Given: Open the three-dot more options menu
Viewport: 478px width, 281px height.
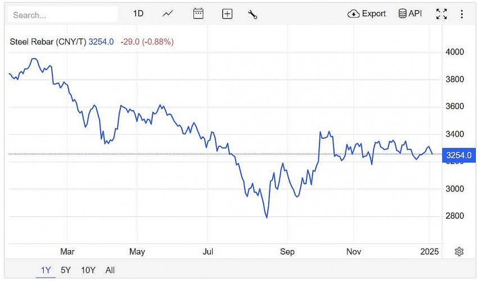Looking at the screenshot, I should (x=462, y=14).
